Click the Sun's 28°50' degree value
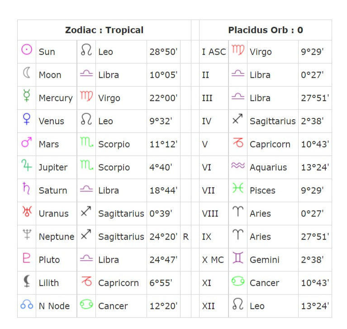 163,52
